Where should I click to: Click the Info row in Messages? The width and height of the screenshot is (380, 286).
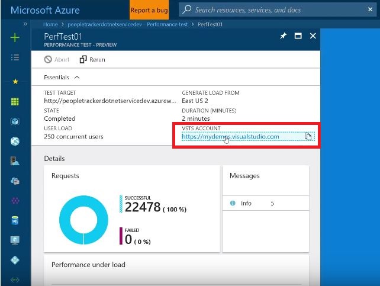point(266,203)
